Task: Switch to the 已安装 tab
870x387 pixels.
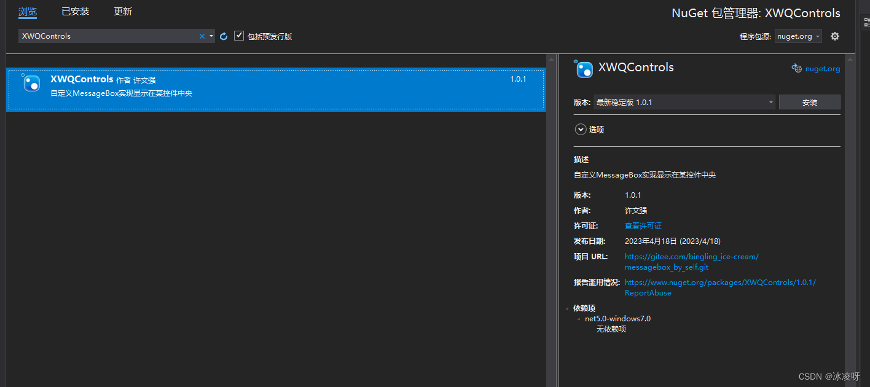Action: pos(75,11)
